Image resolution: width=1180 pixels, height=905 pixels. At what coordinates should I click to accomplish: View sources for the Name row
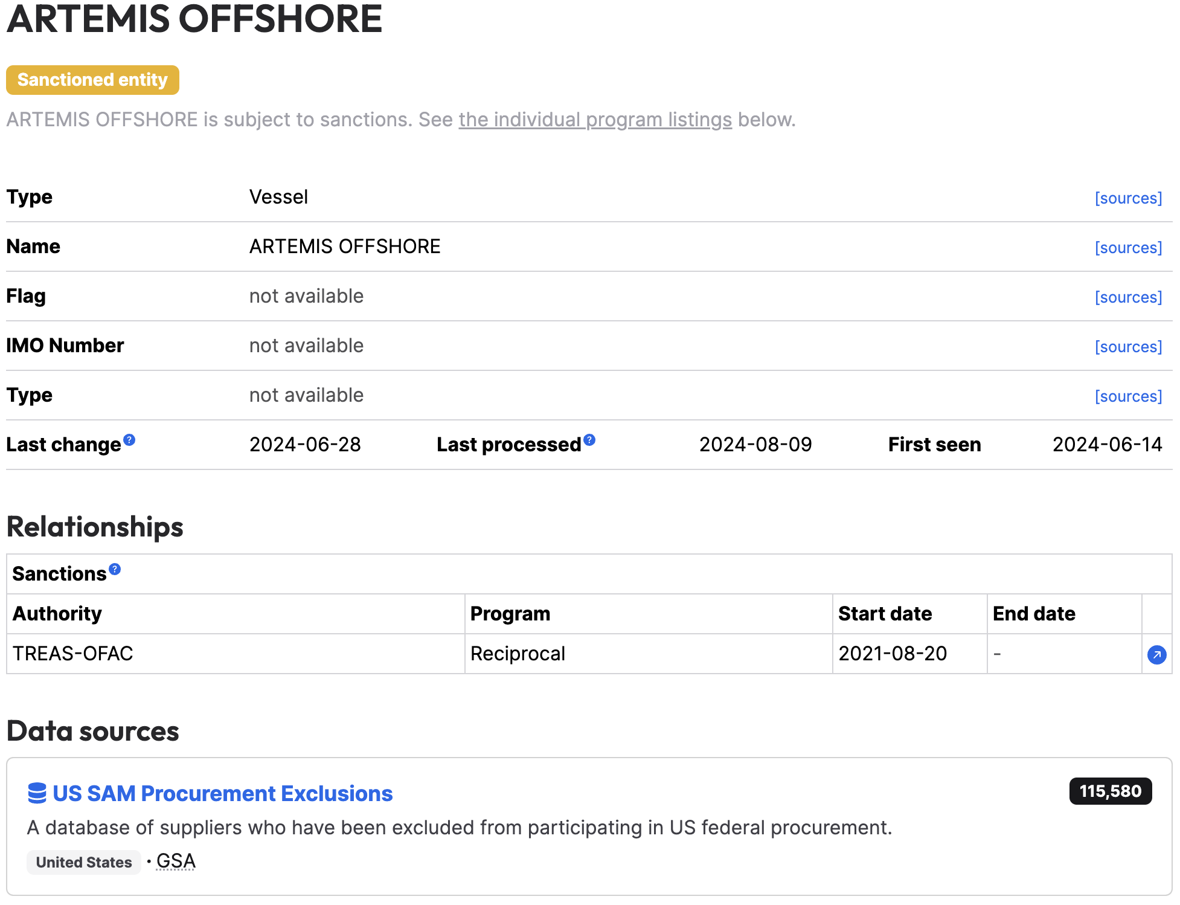click(1128, 248)
